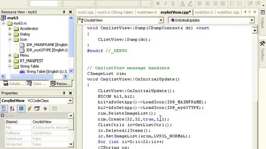Increase the text indent
Screen dimensions: 266x149
pyautogui.click(x=258, y=3)
